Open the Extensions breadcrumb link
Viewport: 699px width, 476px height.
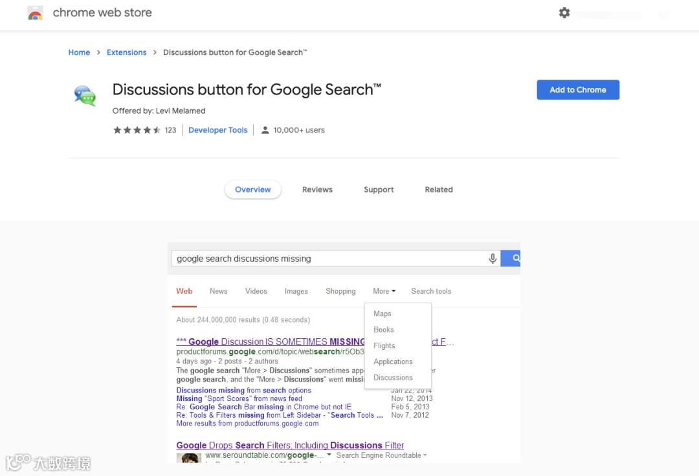pyautogui.click(x=127, y=52)
